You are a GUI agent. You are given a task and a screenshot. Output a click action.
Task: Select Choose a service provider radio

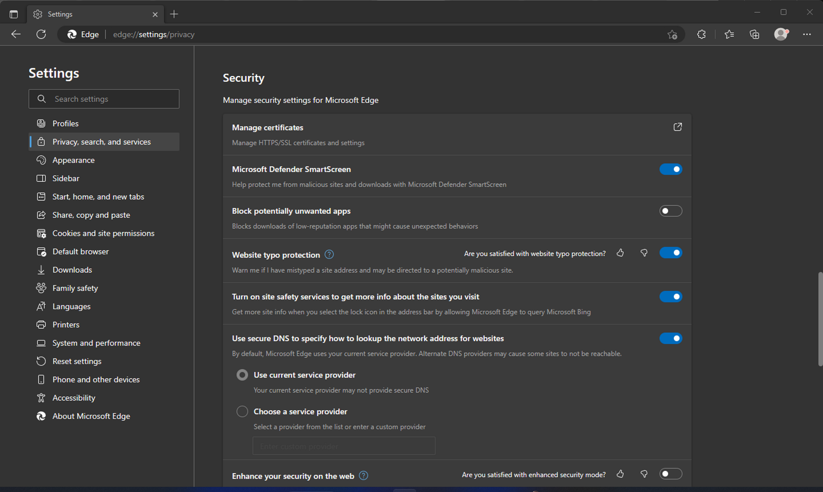pos(242,411)
